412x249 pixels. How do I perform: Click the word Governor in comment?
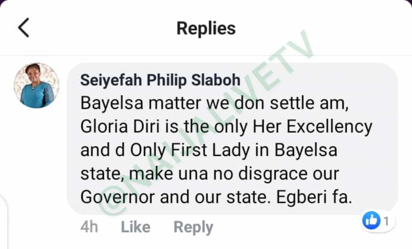pos(117,197)
